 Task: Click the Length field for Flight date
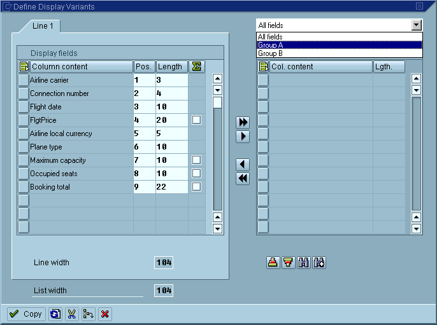tap(171, 107)
